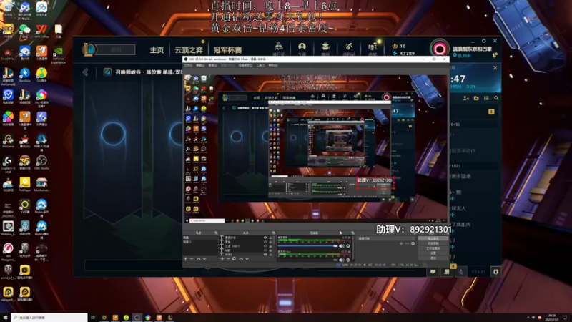Switch to 冠军杯赛 tab
Image resolution: width=572 pixels, height=322 pixels.
click(227, 50)
